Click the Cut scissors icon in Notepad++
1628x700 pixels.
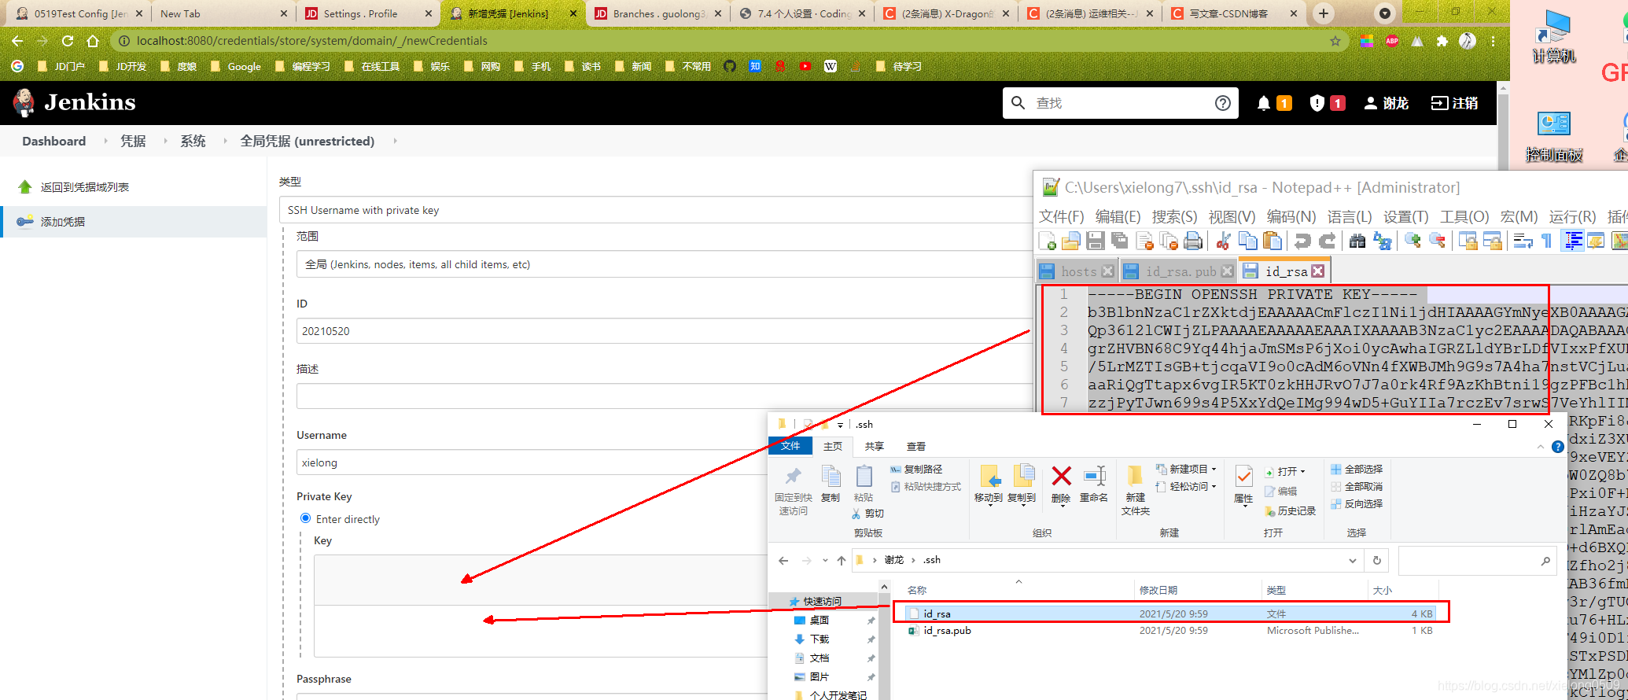[1223, 241]
